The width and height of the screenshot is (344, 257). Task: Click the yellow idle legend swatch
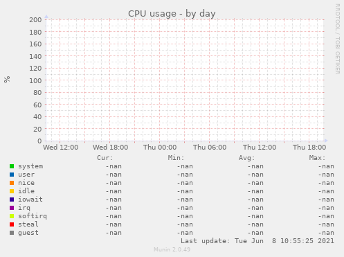[x=12, y=191]
